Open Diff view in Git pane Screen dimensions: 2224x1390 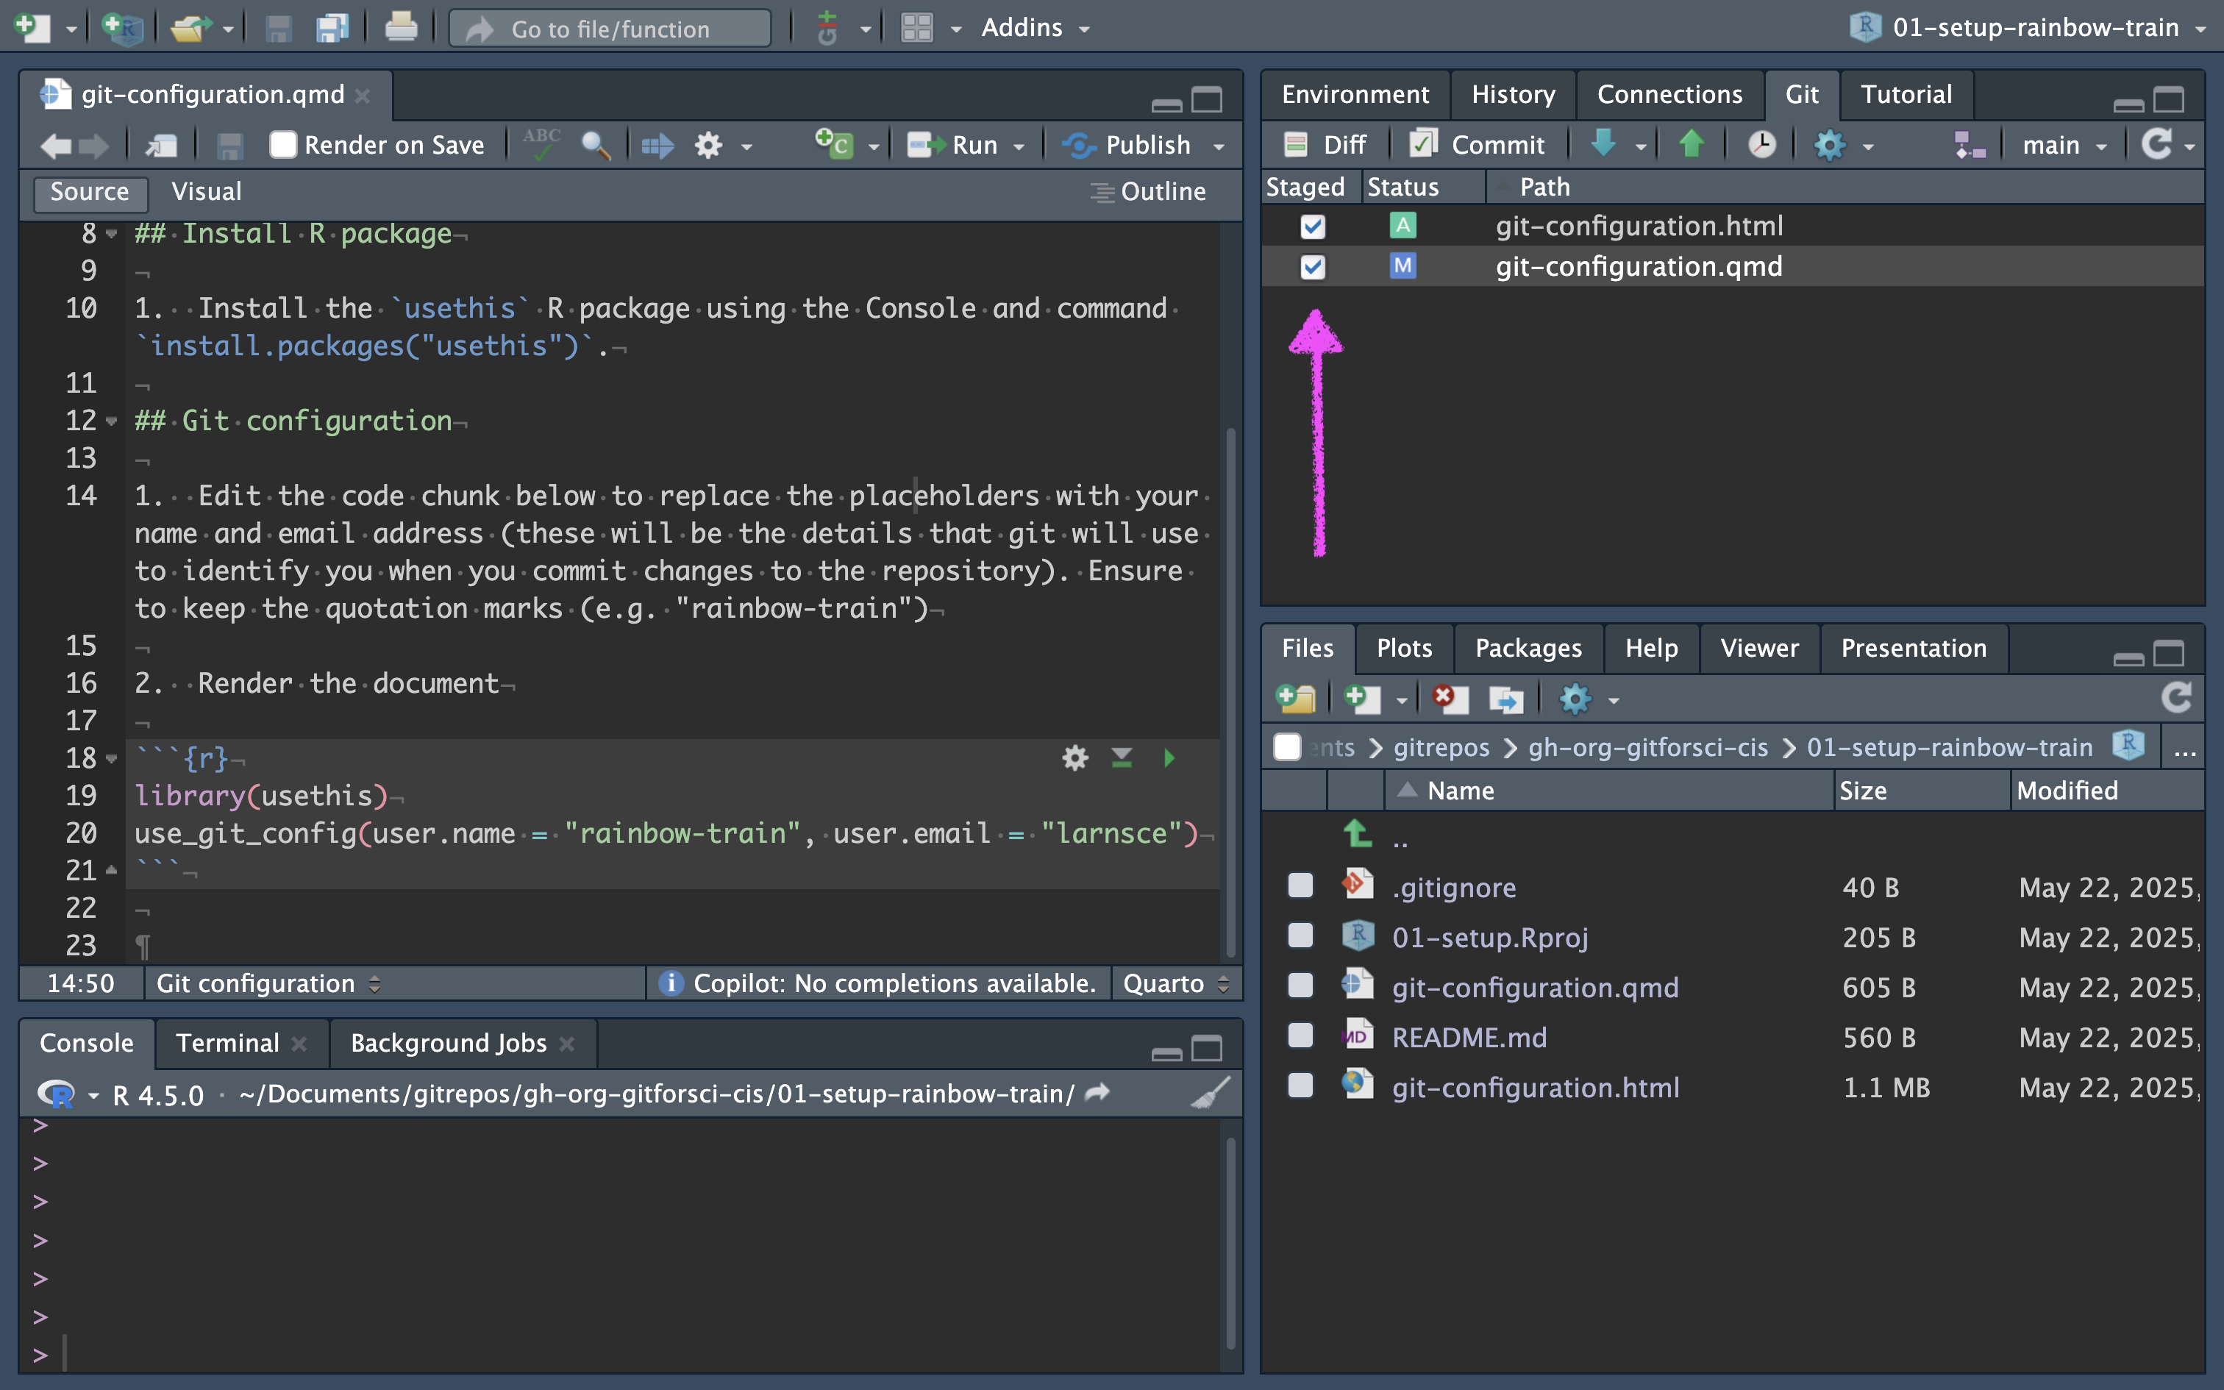pyautogui.click(x=1325, y=144)
